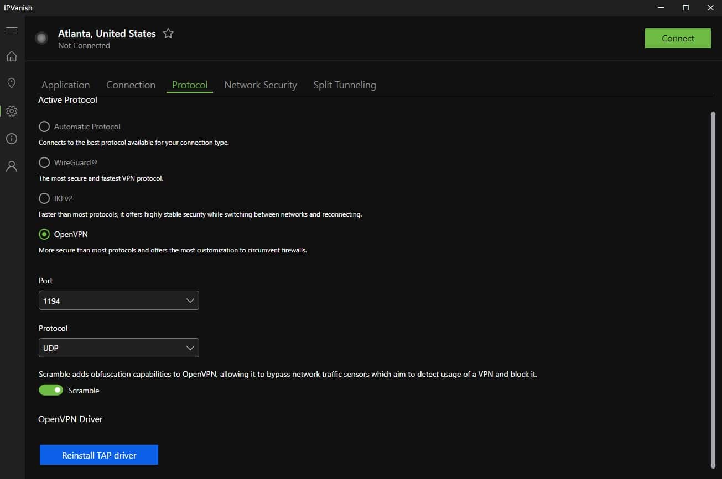Open the hamburger menu in the sidebar

[x=12, y=30]
